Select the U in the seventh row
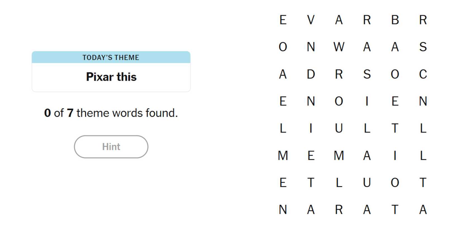 coord(367,183)
